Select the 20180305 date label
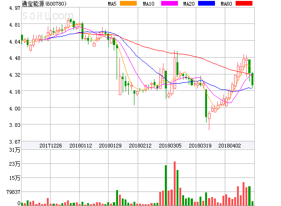Screen dimensions: 281x206 [170, 146]
